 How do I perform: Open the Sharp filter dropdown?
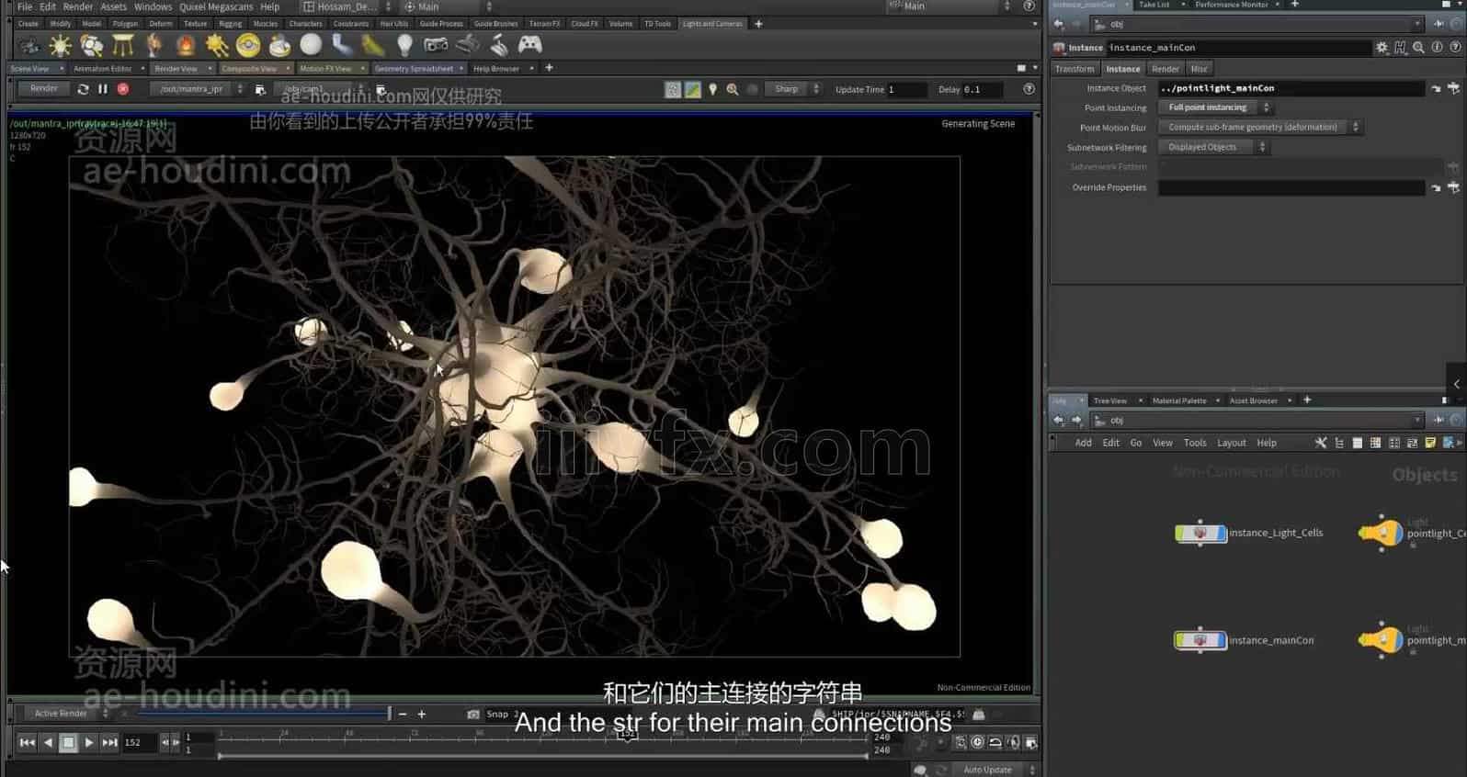tap(793, 89)
